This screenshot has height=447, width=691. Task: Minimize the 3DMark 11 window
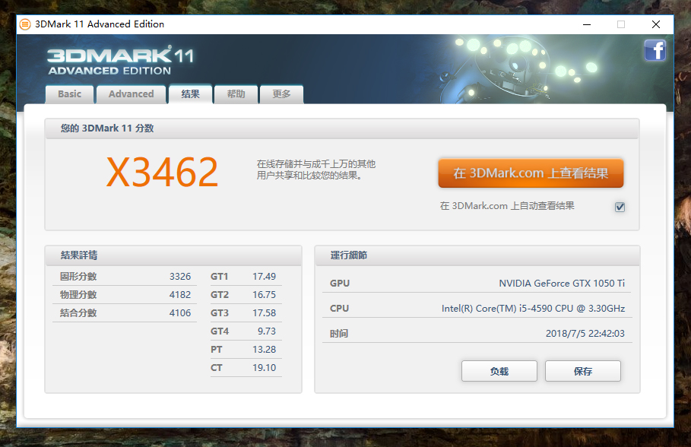point(587,24)
